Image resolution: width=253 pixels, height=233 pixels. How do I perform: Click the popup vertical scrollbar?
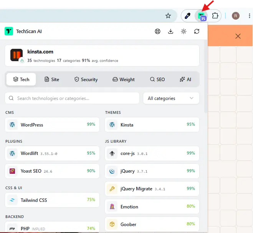pyautogui.click(x=205, y=76)
